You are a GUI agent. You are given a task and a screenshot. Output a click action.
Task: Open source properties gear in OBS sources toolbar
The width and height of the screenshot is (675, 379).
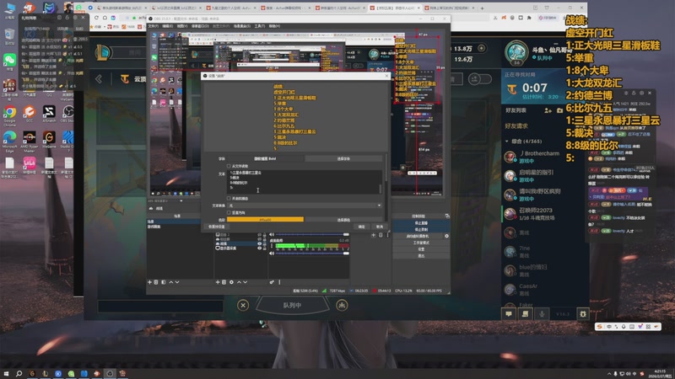pyautogui.click(x=231, y=282)
